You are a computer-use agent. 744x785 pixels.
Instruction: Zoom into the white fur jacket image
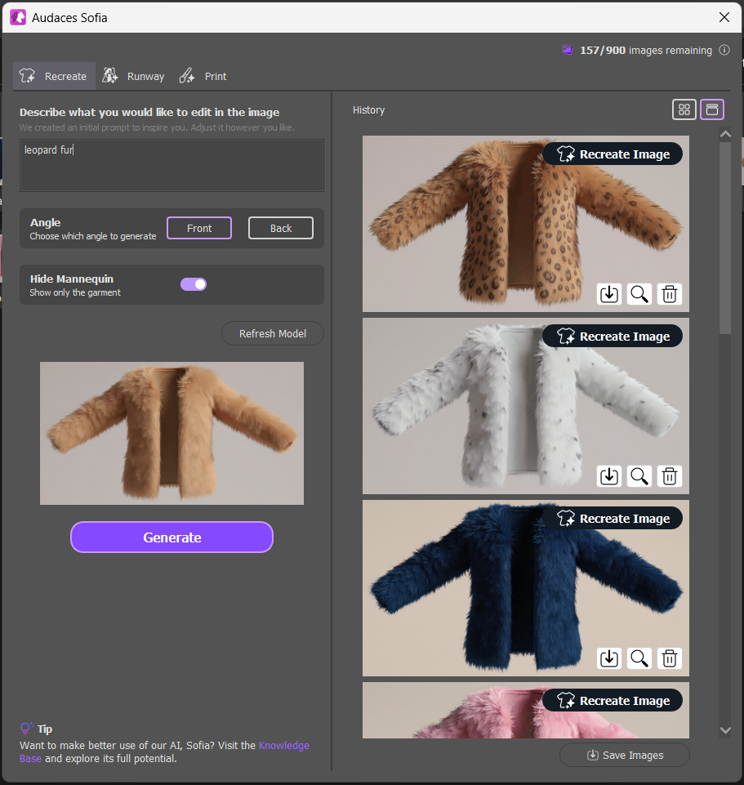[639, 476]
